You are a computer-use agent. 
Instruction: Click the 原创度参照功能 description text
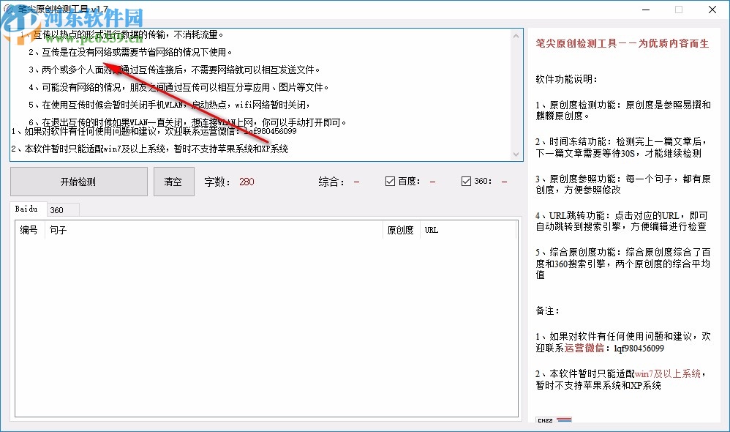[x=623, y=184]
